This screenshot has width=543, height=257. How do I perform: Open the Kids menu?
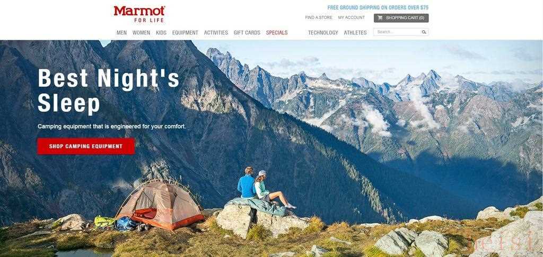[x=161, y=32]
